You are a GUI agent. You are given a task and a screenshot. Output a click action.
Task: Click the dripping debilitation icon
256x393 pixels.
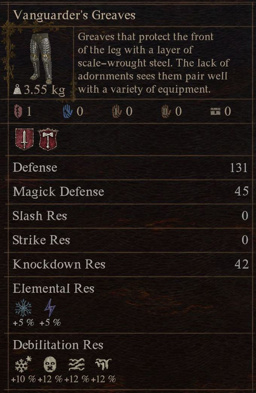click(103, 365)
